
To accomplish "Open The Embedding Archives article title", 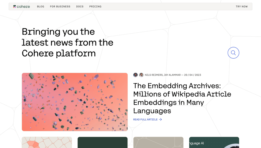I will [x=182, y=98].
